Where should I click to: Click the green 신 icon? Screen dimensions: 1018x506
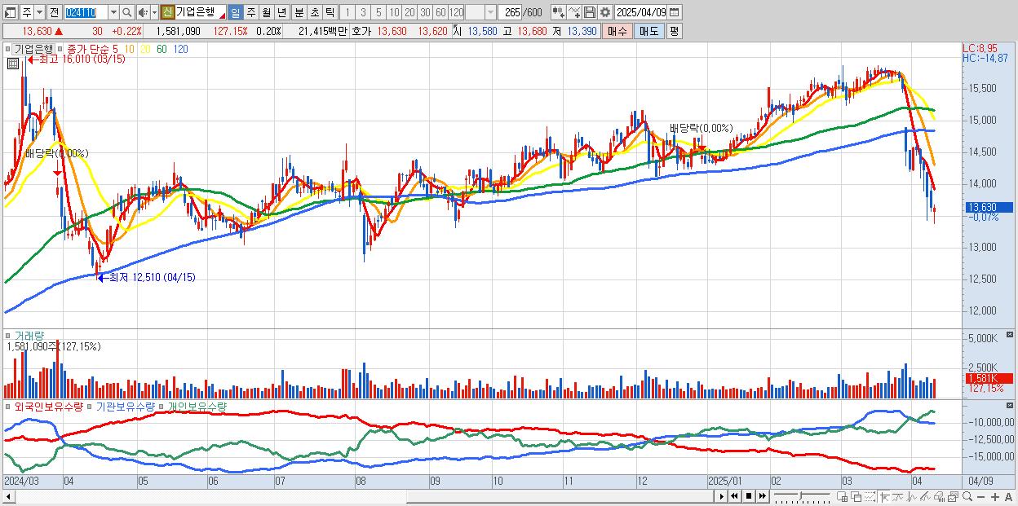click(167, 12)
